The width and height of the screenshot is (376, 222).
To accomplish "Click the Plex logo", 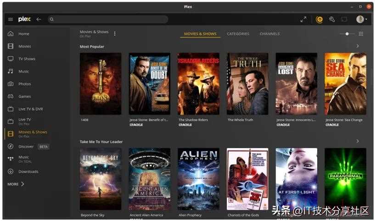I will 24,19.
